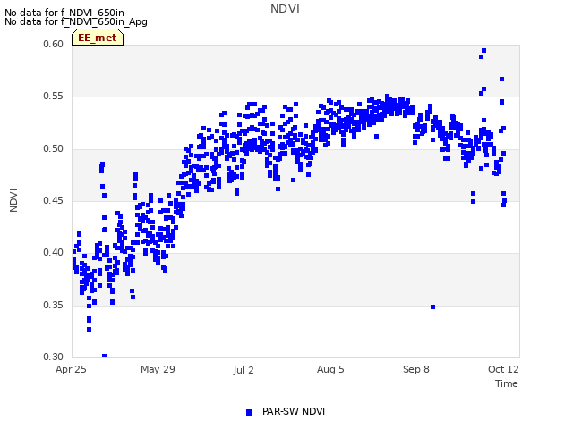The image size is (573, 429).
Task: Click the NDVI chart title
Action: 285,9
